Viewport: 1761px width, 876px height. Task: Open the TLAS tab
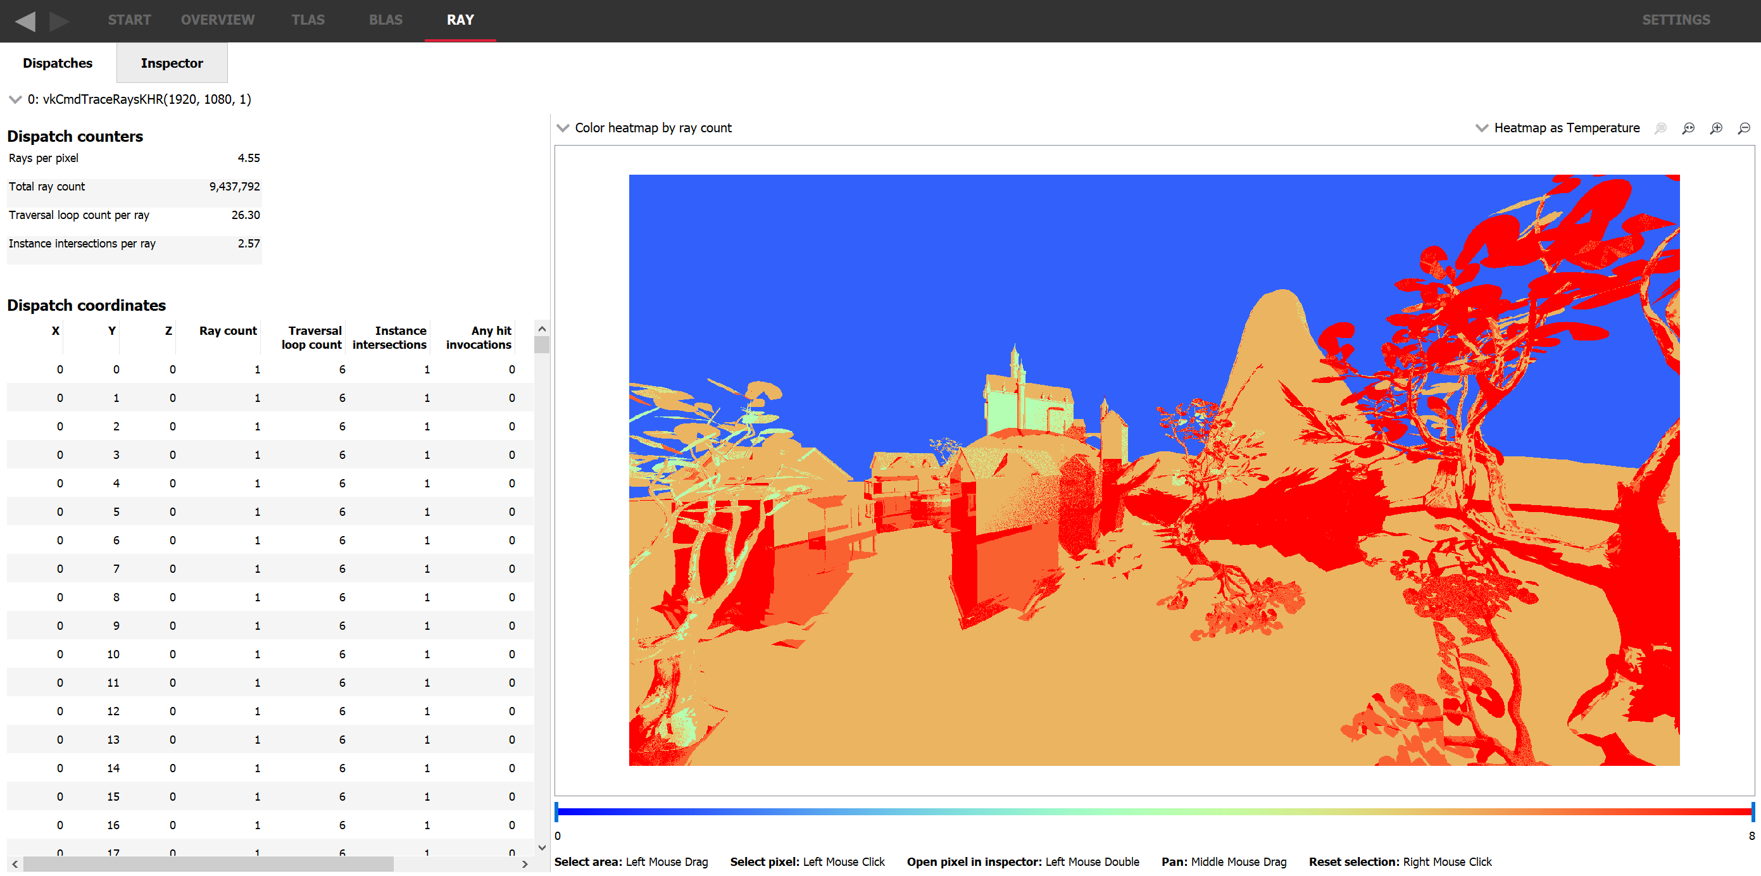[x=308, y=20]
